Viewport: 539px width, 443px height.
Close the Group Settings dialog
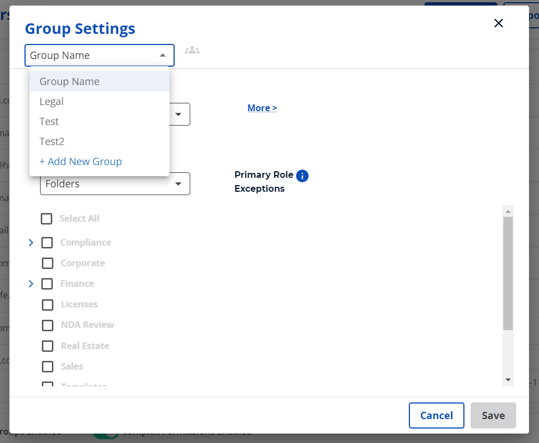tap(498, 23)
